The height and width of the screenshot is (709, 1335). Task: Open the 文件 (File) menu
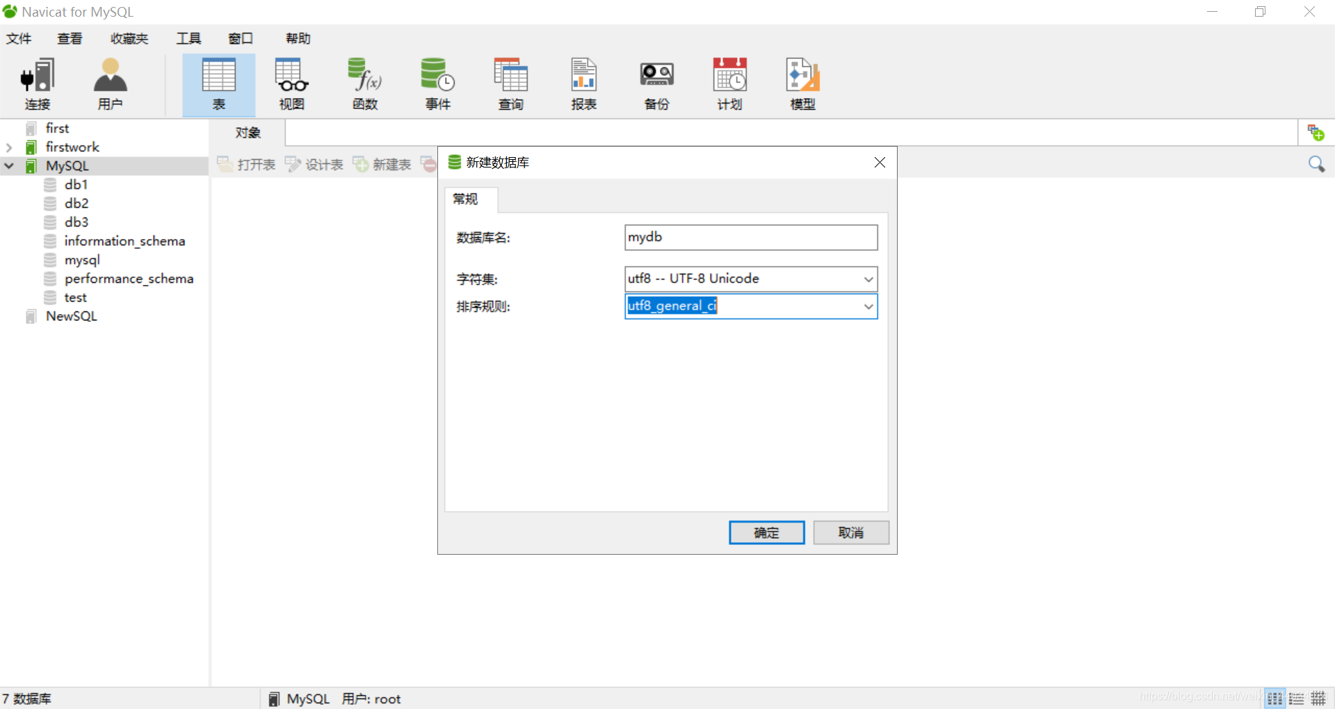(x=19, y=39)
